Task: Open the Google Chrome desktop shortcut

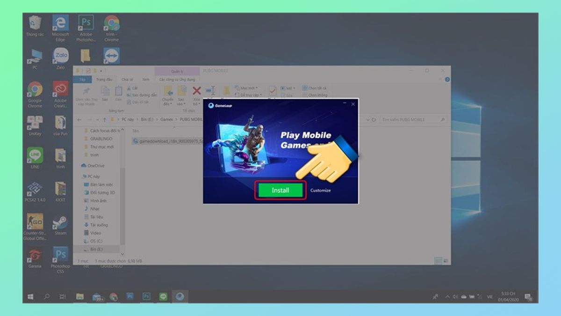Action: click(35, 95)
